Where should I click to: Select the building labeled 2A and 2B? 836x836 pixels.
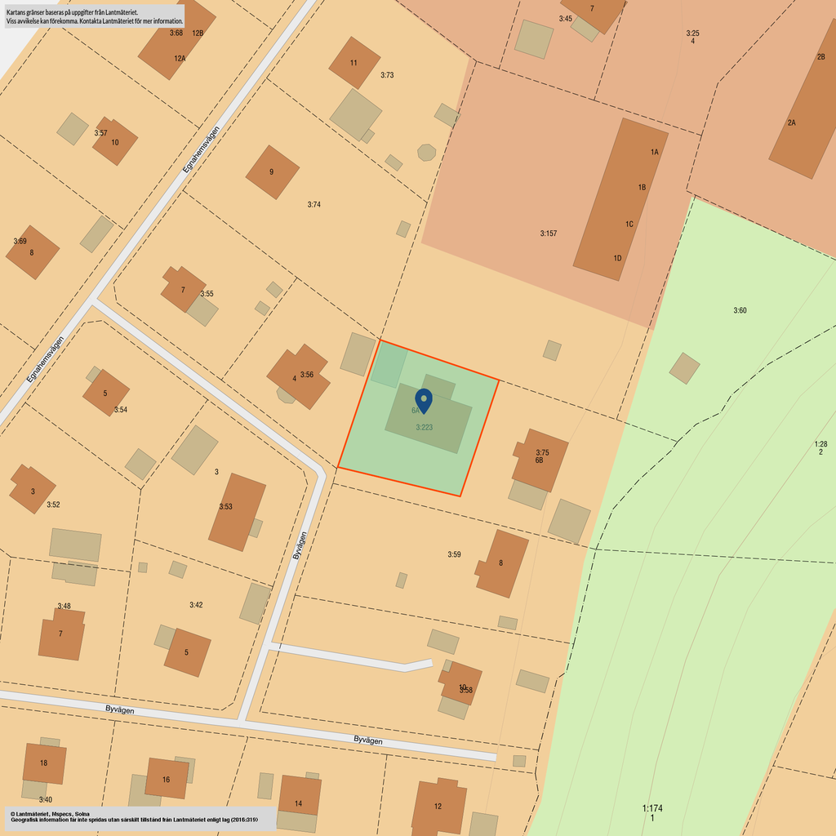[805, 106]
